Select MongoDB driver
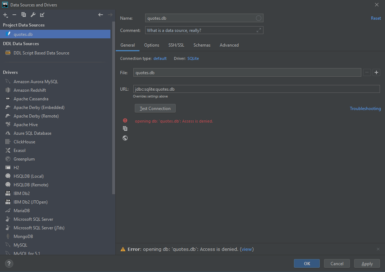 coord(55,236)
